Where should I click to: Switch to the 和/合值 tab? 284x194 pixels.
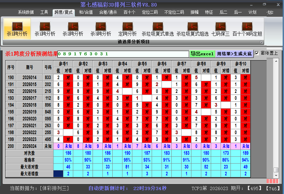pyautogui.click(x=86, y=12)
